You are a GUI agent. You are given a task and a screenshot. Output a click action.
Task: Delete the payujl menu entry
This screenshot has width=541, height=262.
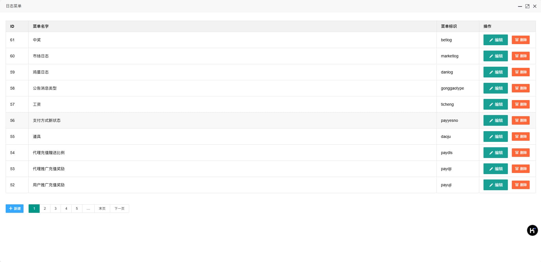pyautogui.click(x=520, y=185)
